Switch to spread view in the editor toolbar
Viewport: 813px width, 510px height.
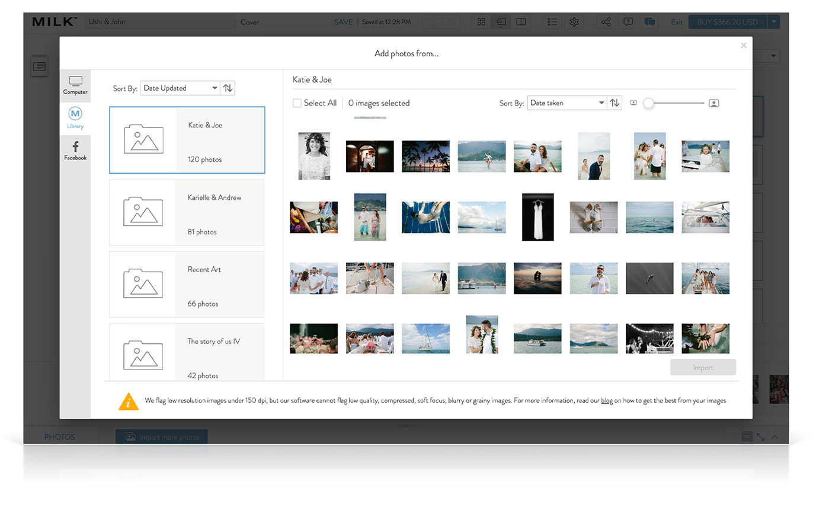pos(521,22)
